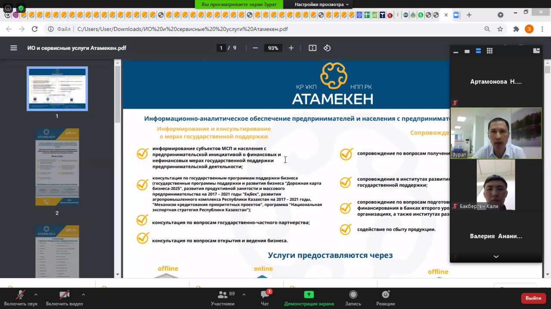Switch video panel to vertical thumbnail strip
The image size is (551, 309).
pos(478,51)
